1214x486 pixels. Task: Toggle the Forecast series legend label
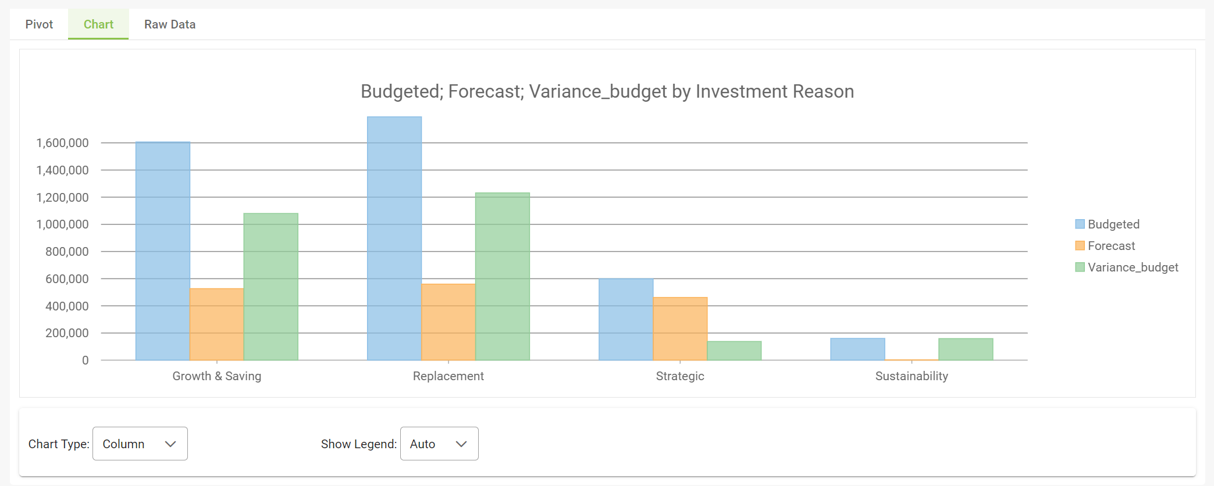coord(1111,246)
